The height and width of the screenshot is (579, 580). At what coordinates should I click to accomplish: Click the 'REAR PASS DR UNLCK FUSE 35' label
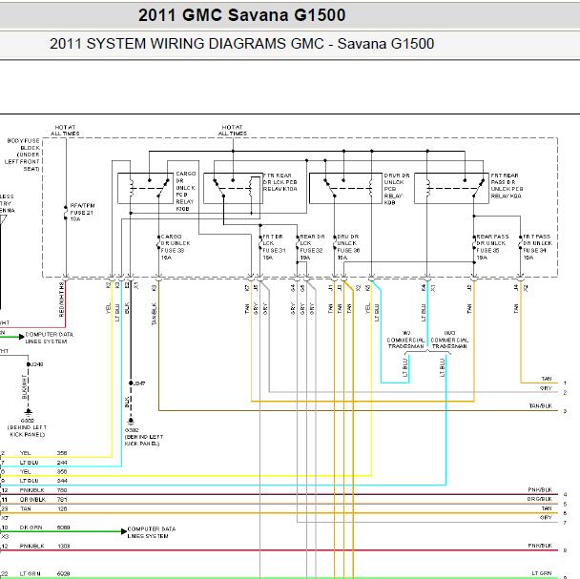click(492, 247)
